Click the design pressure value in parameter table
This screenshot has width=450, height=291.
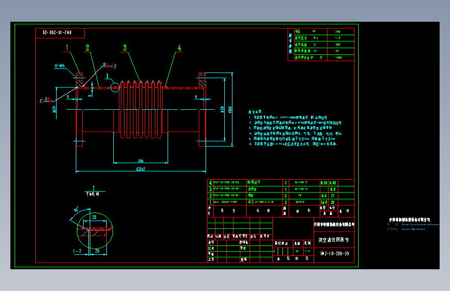[x=338, y=38]
